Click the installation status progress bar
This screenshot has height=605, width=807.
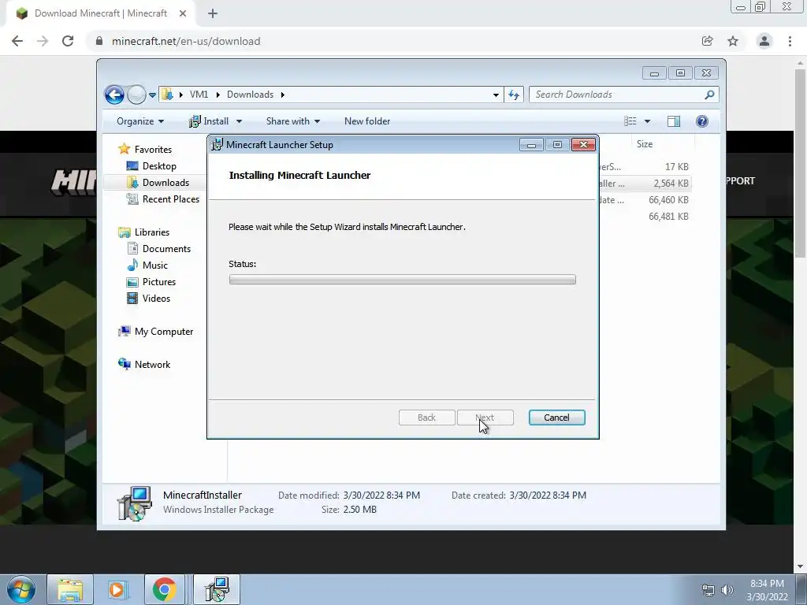(x=403, y=280)
